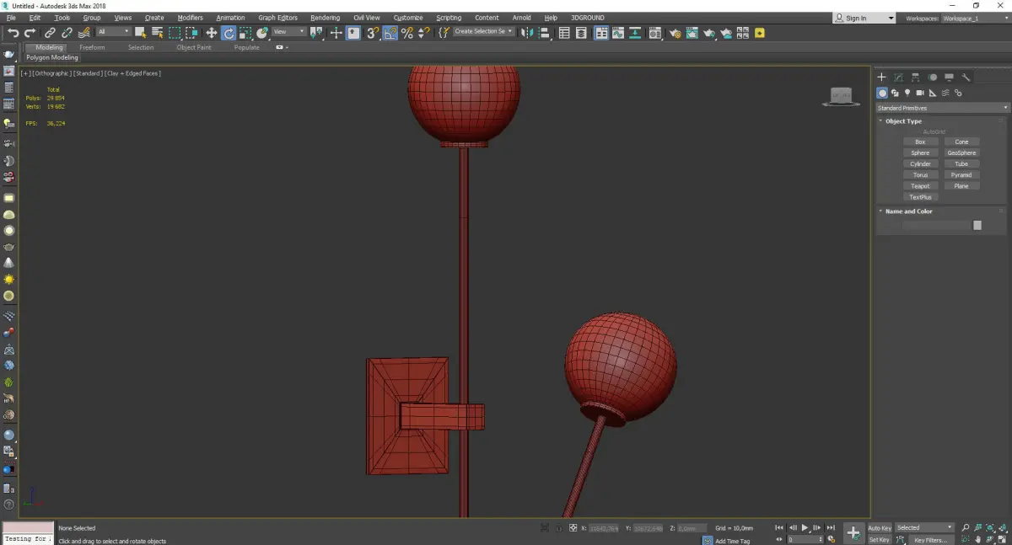Click the Mirror tool icon
The height and width of the screenshot is (545, 1012).
click(x=527, y=33)
